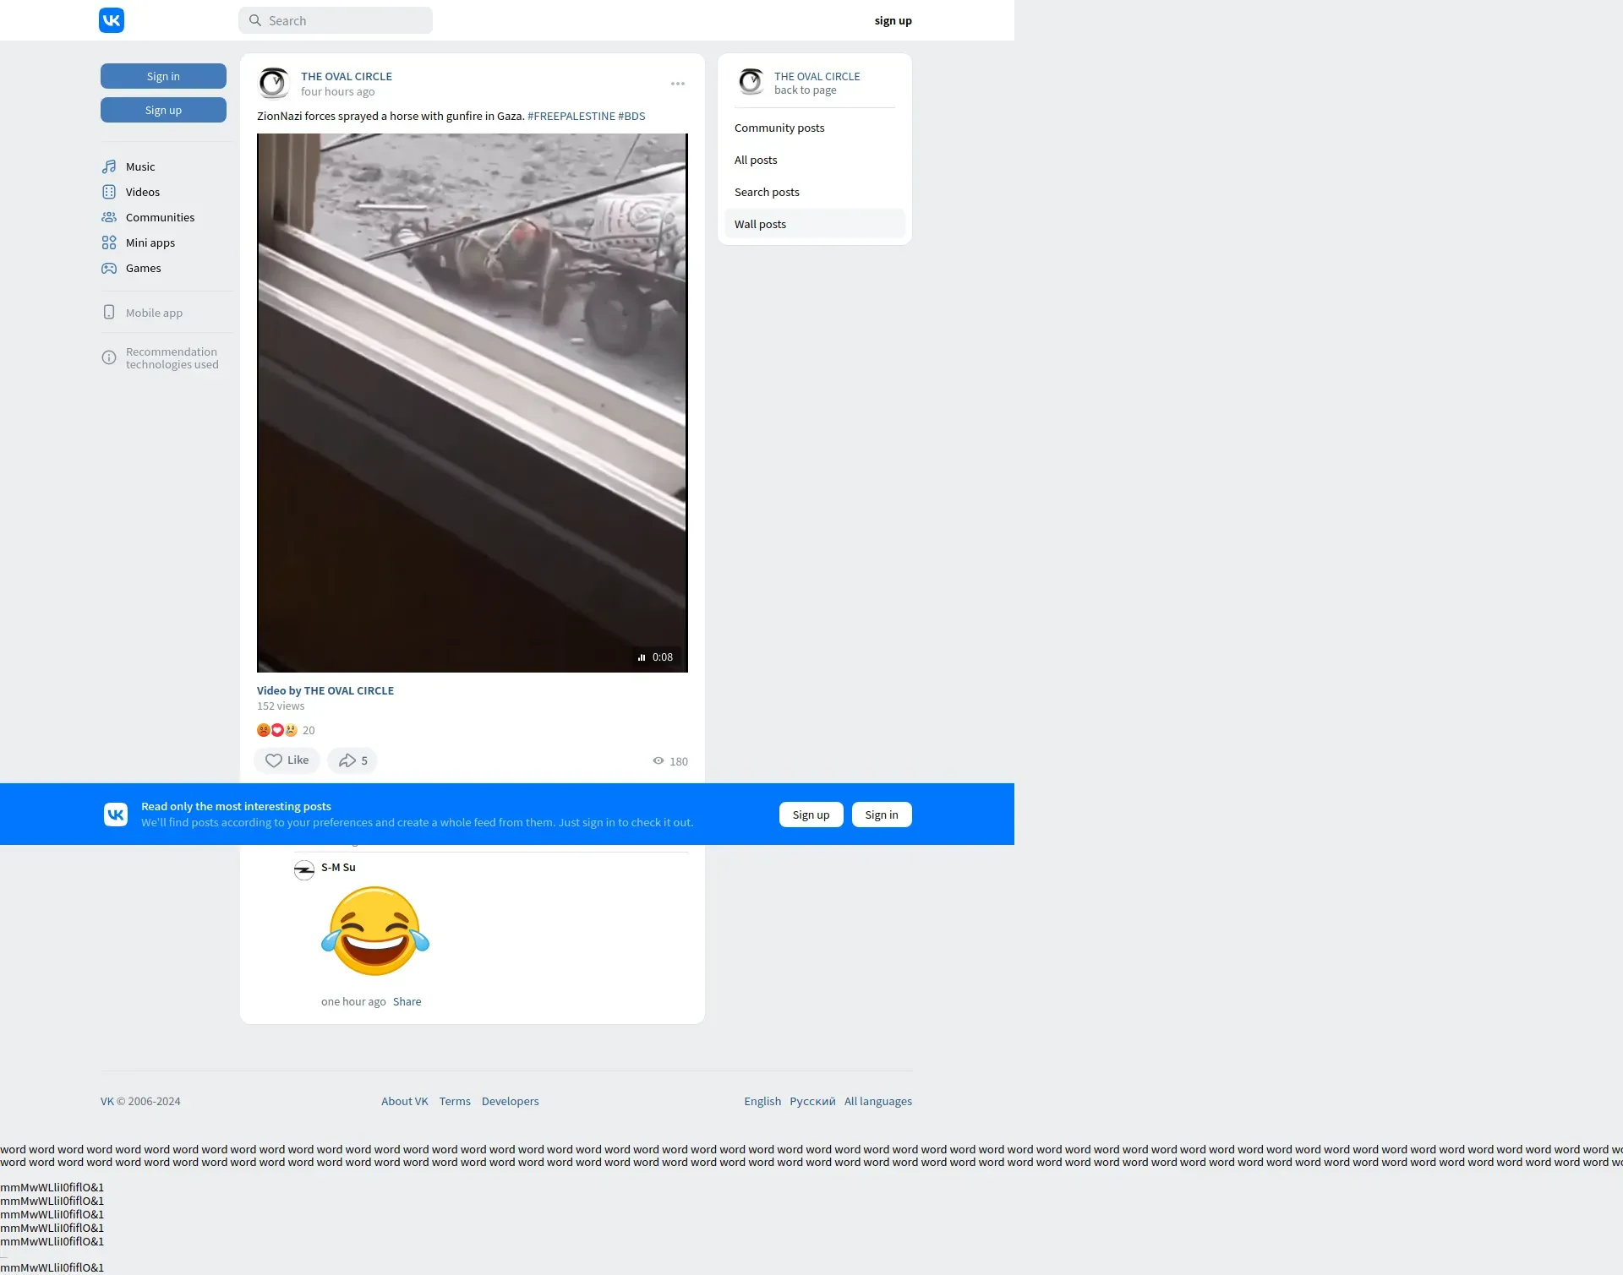
Task: Open S-M Su commenter profile name
Action: coord(338,867)
